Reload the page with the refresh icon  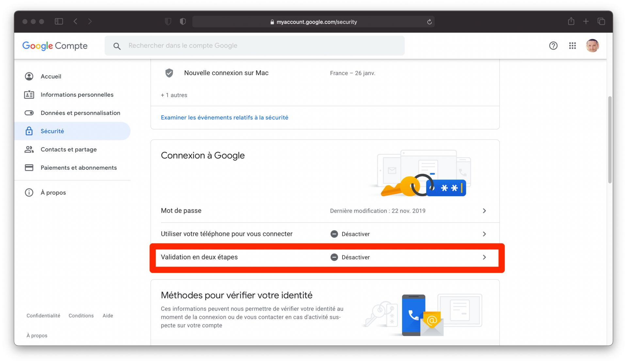[429, 22]
